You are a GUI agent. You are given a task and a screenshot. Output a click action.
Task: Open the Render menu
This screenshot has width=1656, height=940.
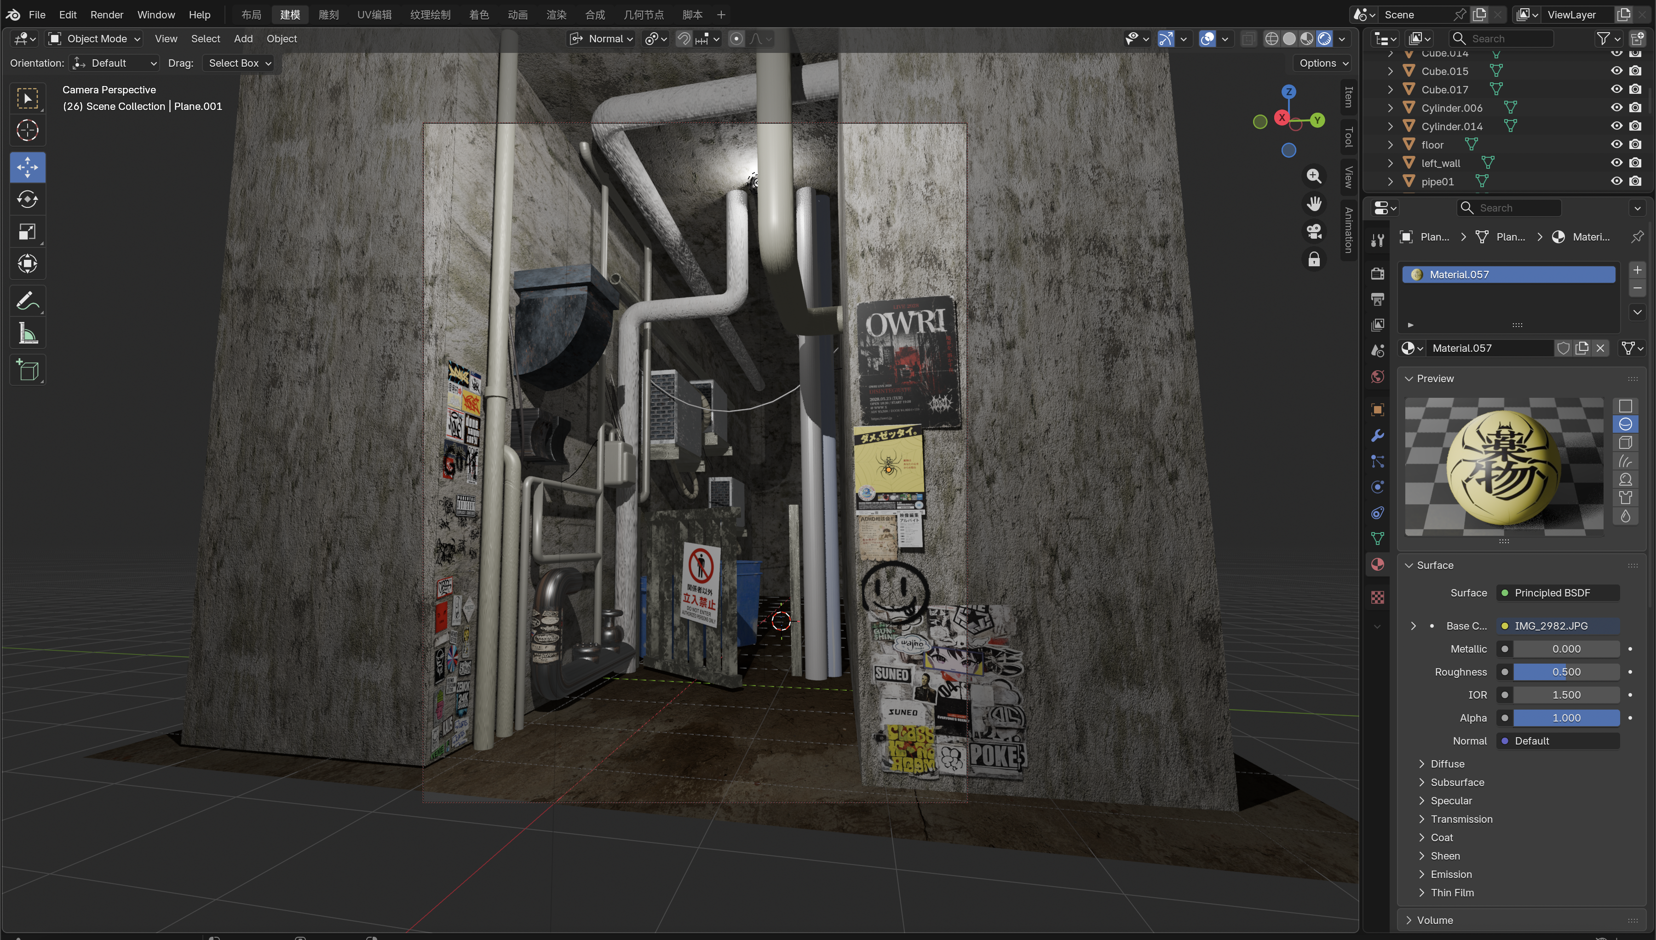click(107, 14)
